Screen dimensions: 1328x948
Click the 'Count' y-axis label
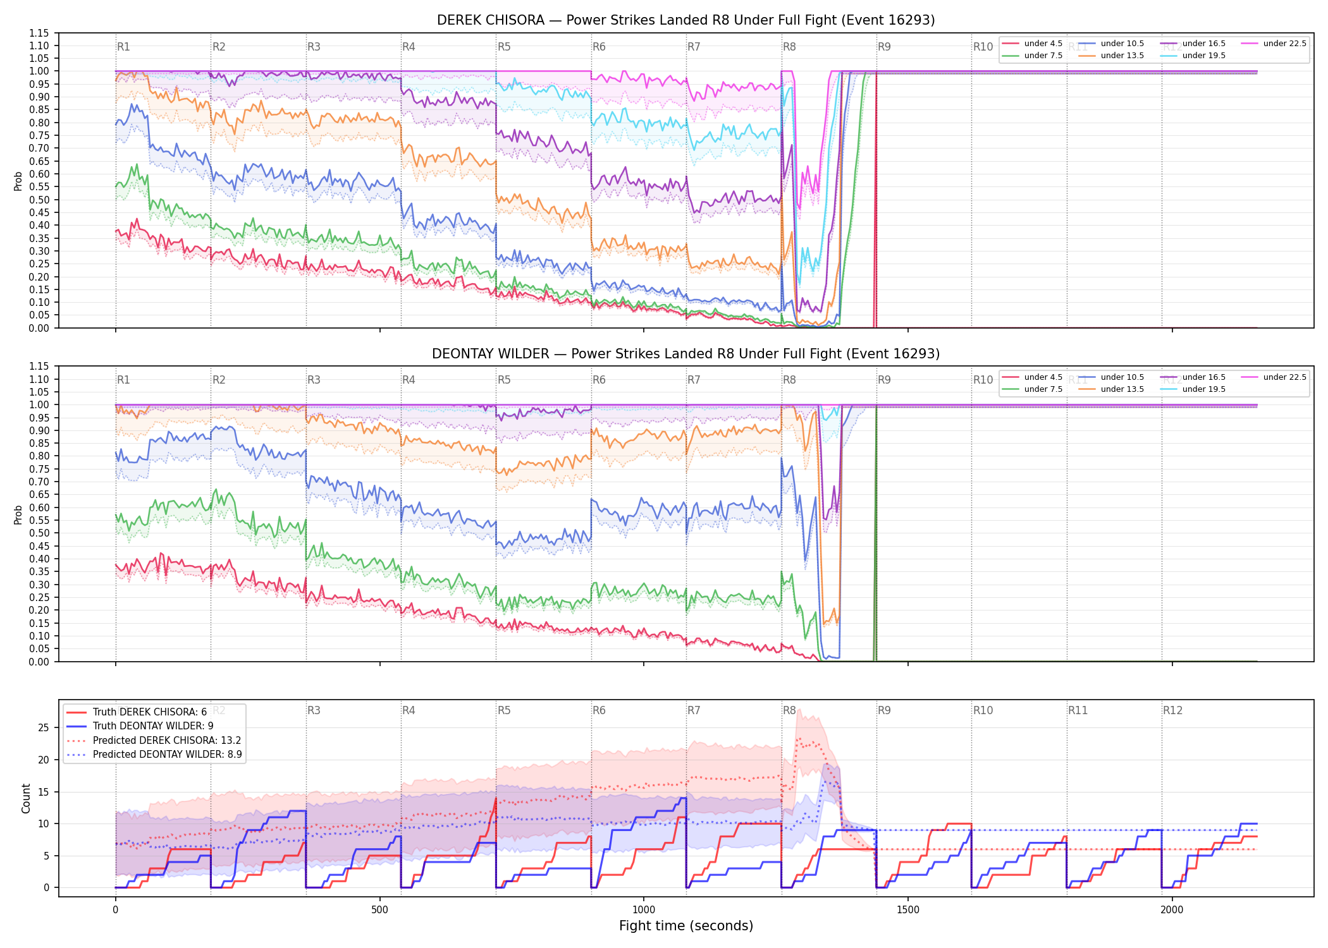[x=26, y=798]
